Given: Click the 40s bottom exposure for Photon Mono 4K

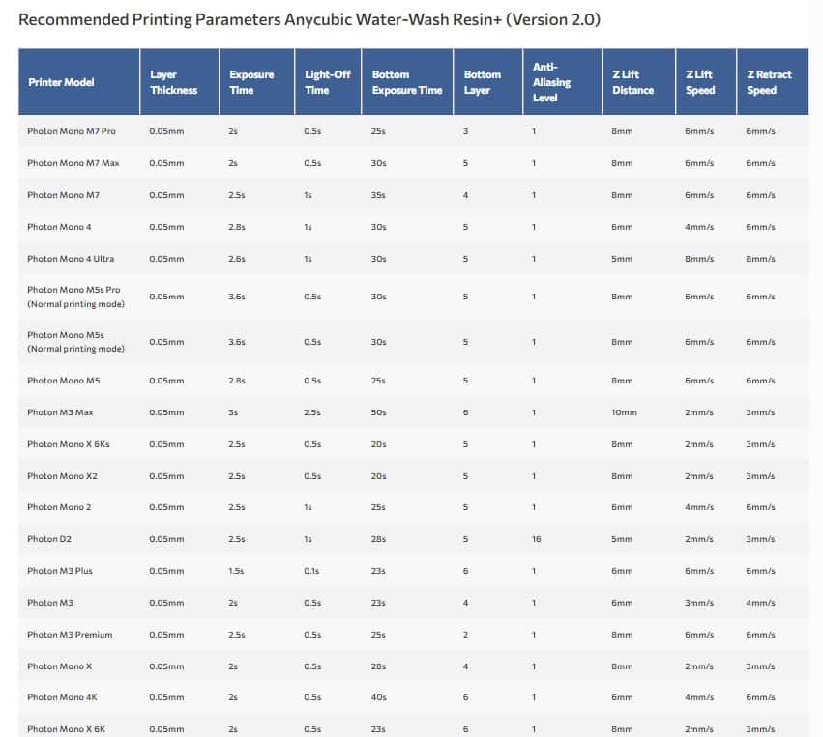Looking at the screenshot, I should coord(378,697).
